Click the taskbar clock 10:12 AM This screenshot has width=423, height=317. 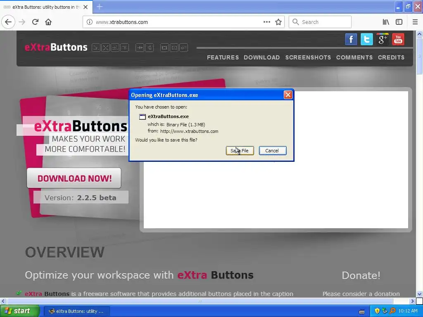[x=408, y=311]
